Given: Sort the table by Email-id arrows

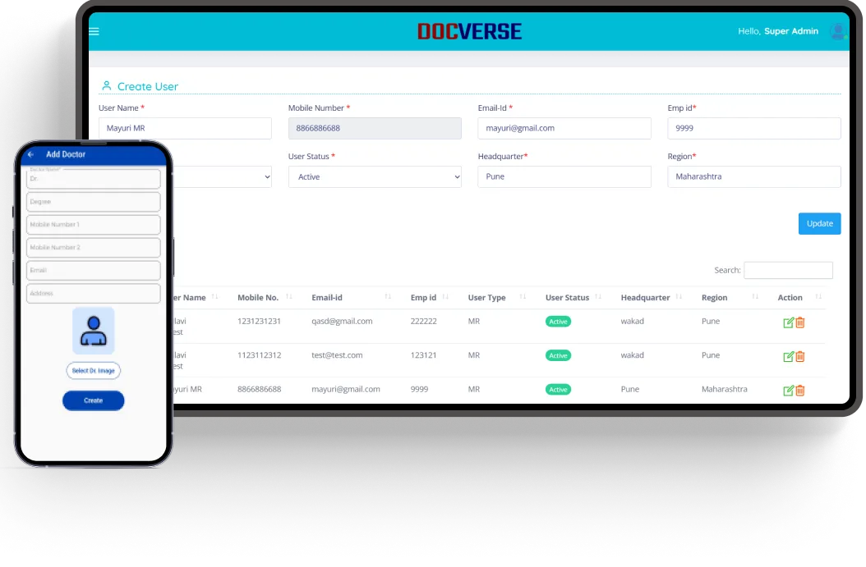Looking at the screenshot, I should [388, 297].
